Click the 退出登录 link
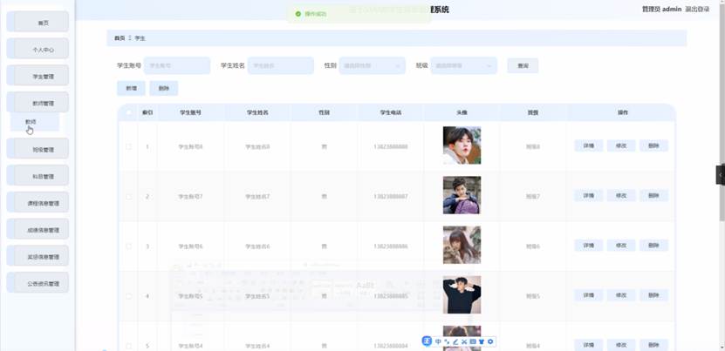 [697, 10]
